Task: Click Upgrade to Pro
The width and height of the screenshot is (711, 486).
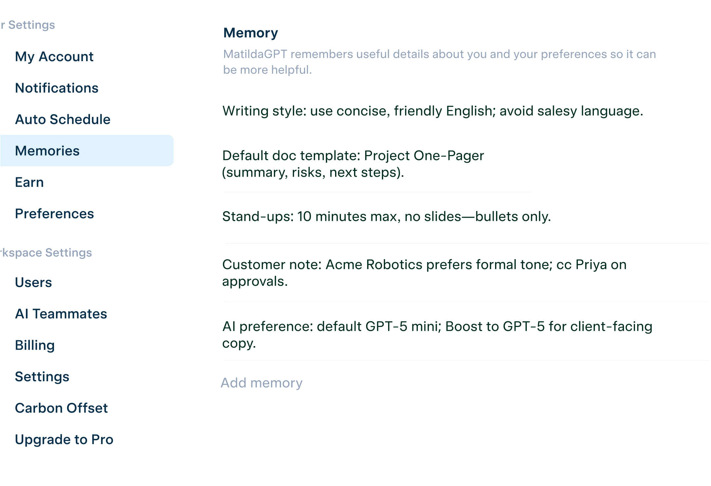Action: [64, 440]
